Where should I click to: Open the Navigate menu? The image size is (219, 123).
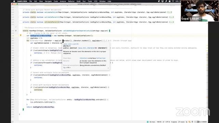[x=48, y=1]
